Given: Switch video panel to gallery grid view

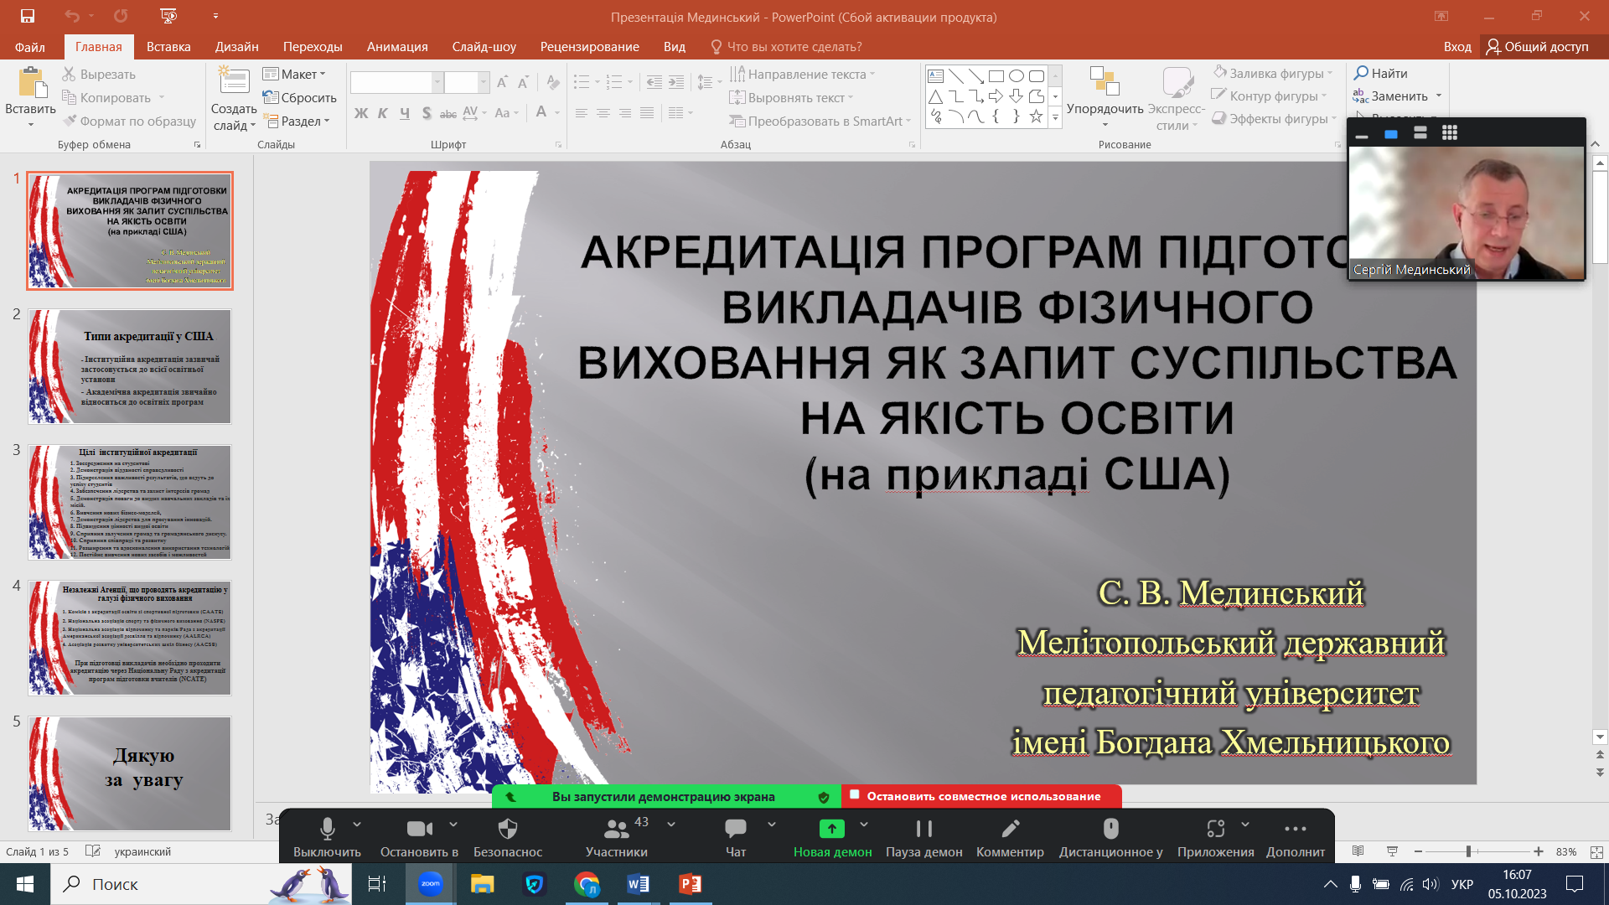Looking at the screenshot, I should click(x=1450, y=133).
